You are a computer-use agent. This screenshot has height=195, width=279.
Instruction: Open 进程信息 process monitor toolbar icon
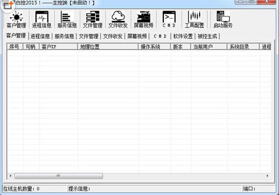click(x=42, y=20)
